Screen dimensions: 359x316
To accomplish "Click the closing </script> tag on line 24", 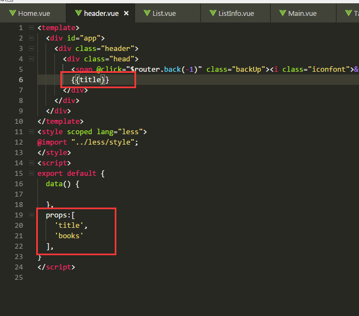I will [x=57, y=267].
